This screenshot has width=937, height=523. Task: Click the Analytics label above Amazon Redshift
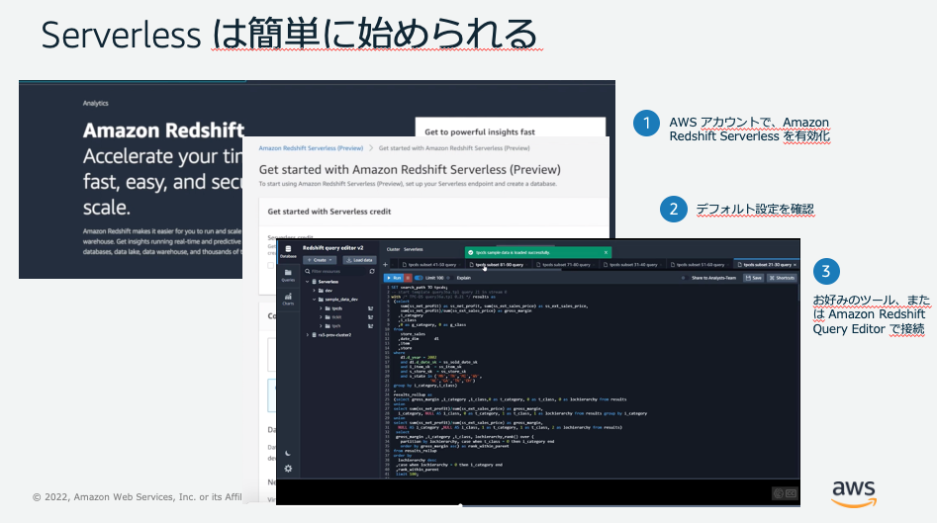(96, 103)
